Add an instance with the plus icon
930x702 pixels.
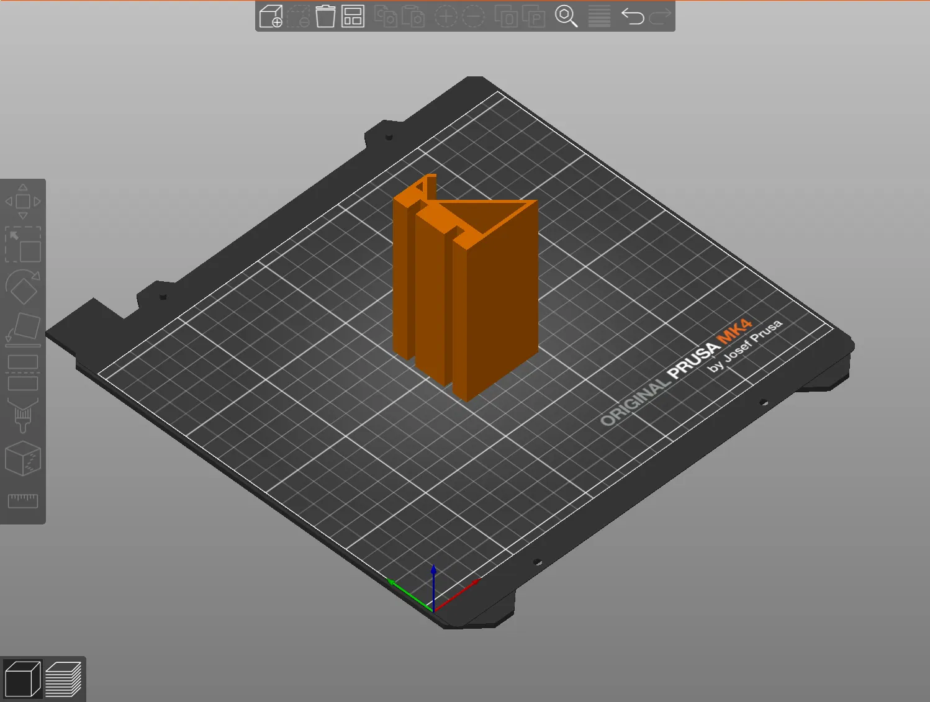(445, 16)
